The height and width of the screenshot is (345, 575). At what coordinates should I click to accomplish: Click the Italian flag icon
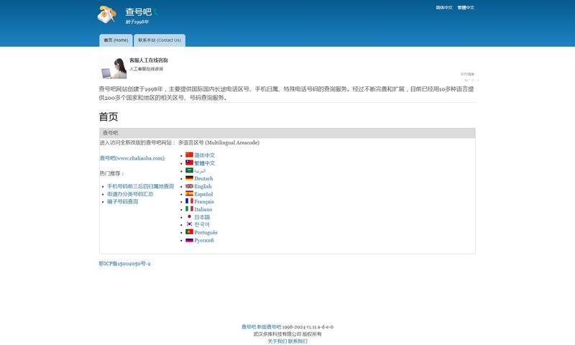[189, 208]
